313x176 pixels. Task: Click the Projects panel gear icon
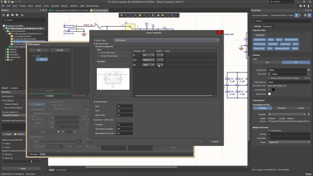pos(22,15)
